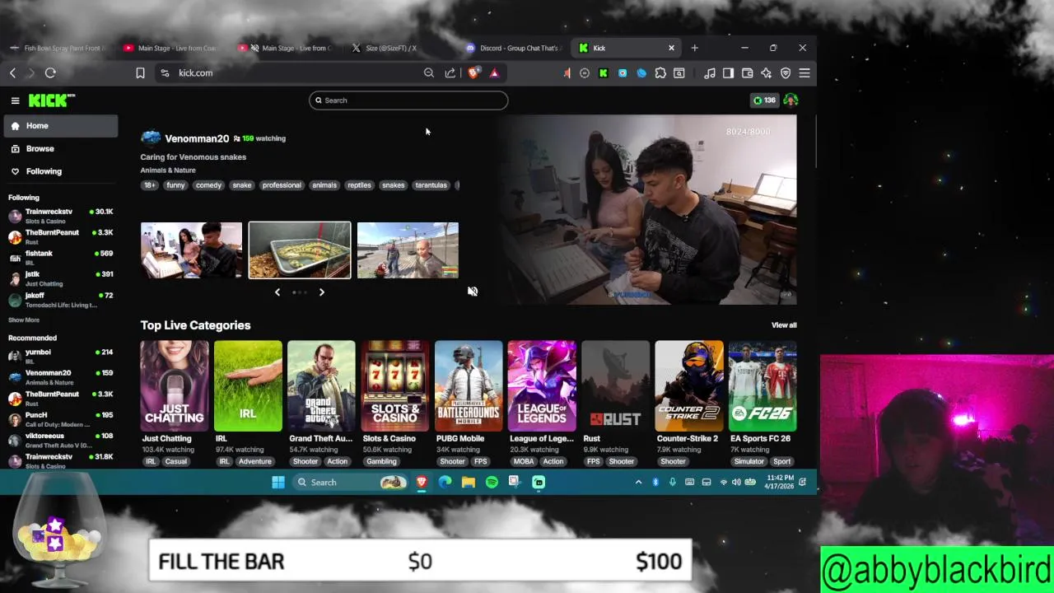The image size is (1054, 593).
Task: Select the GTA street carousel thumbnail
Action: tap(408, 250)
